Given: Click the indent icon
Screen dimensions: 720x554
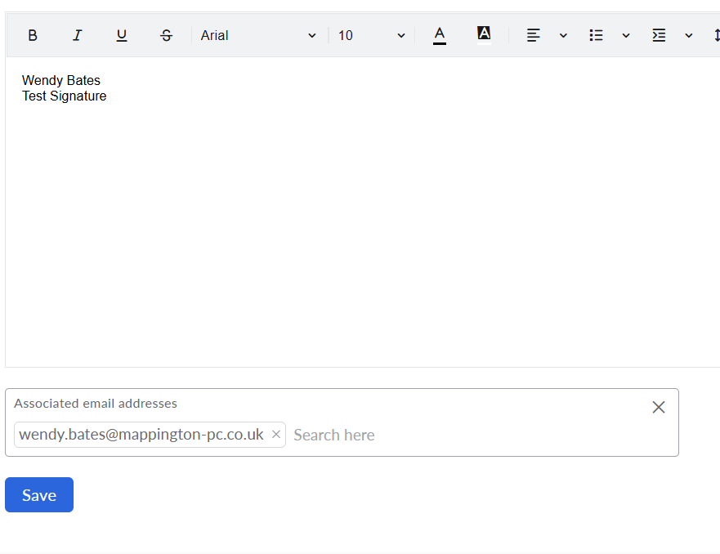Looking at the screenshot, I should (x=659, y=35).
